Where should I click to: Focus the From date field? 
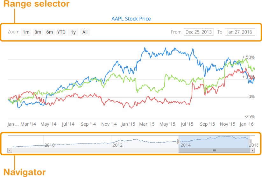point(199,32)
